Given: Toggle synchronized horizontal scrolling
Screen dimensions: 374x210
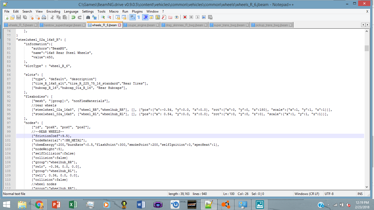Looking at the screenshot, I should [x=124, y=17].
